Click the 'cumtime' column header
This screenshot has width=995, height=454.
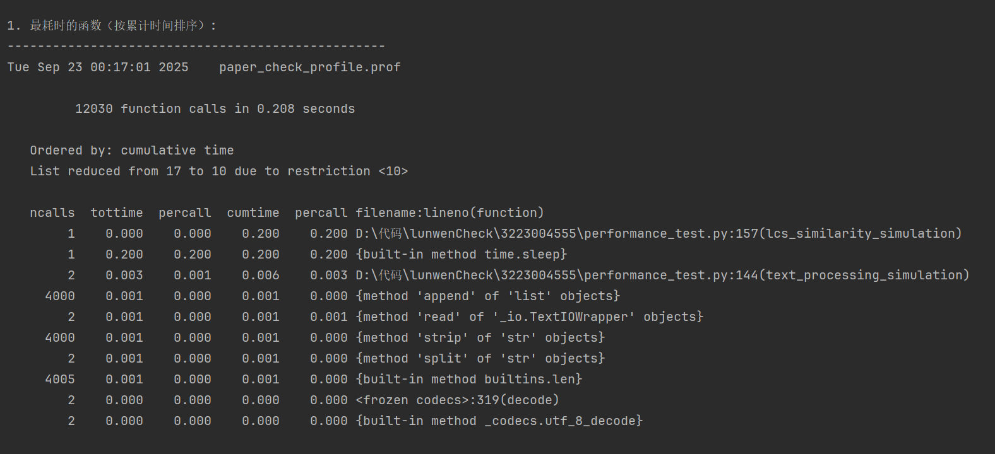[253, 213]
